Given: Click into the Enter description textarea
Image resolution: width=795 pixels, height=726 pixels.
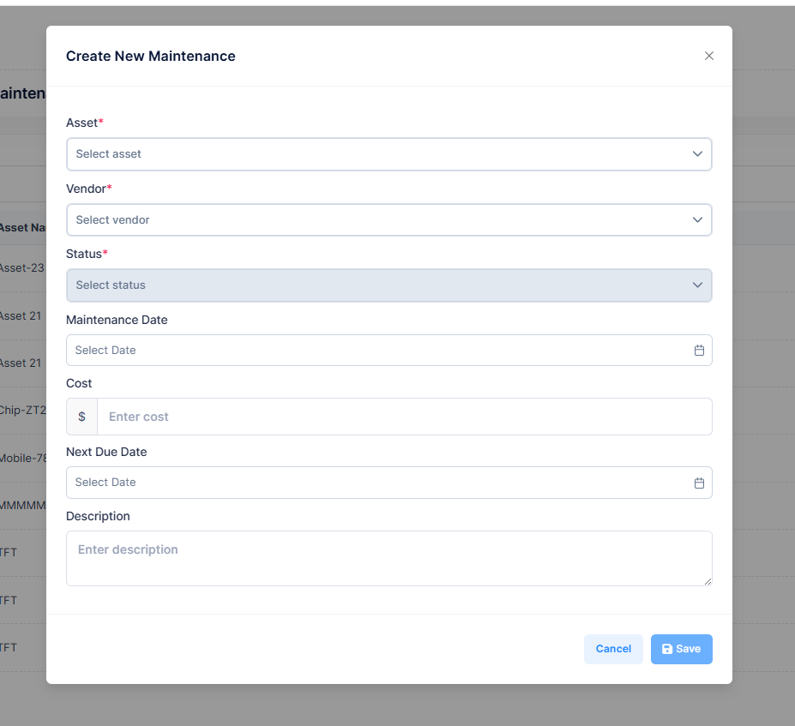Looking at the screenshot, I should click(388, 558).
